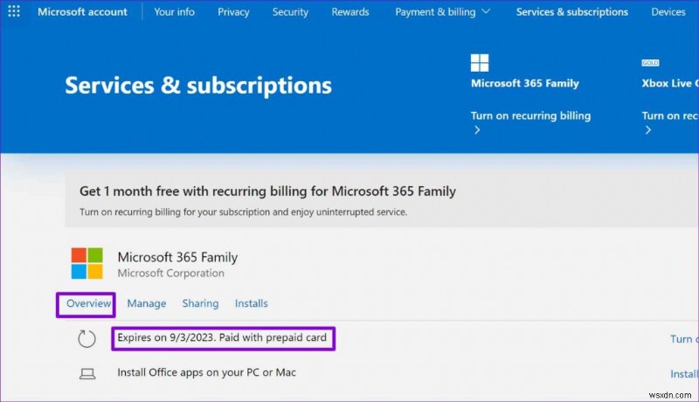
Task: Click the laptop icon beside Install Office apps
Action: point(87,373)
